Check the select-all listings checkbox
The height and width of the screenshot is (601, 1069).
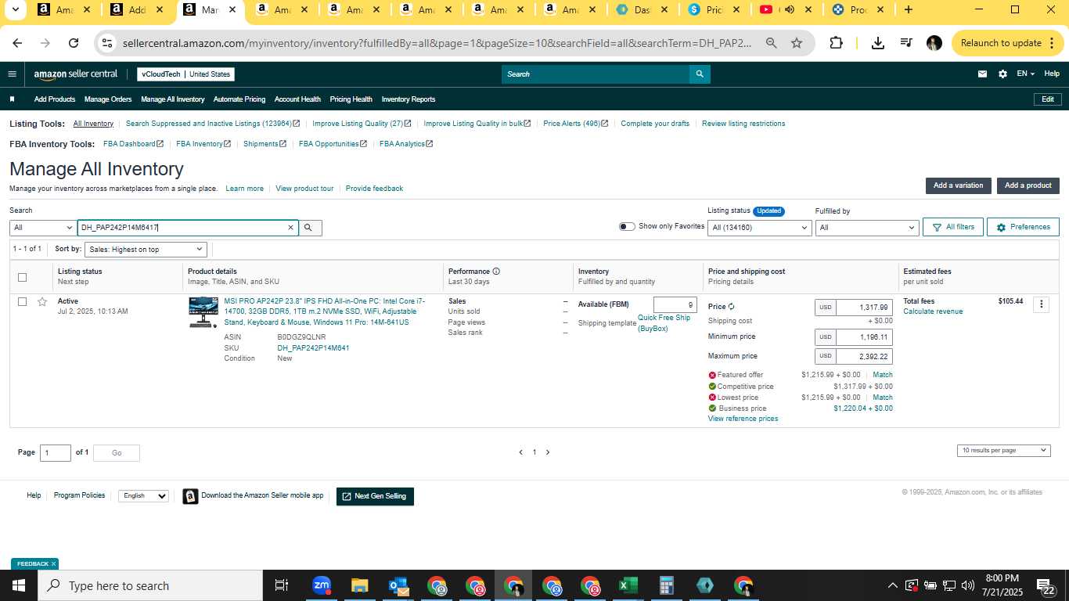[x=22, y=277]
